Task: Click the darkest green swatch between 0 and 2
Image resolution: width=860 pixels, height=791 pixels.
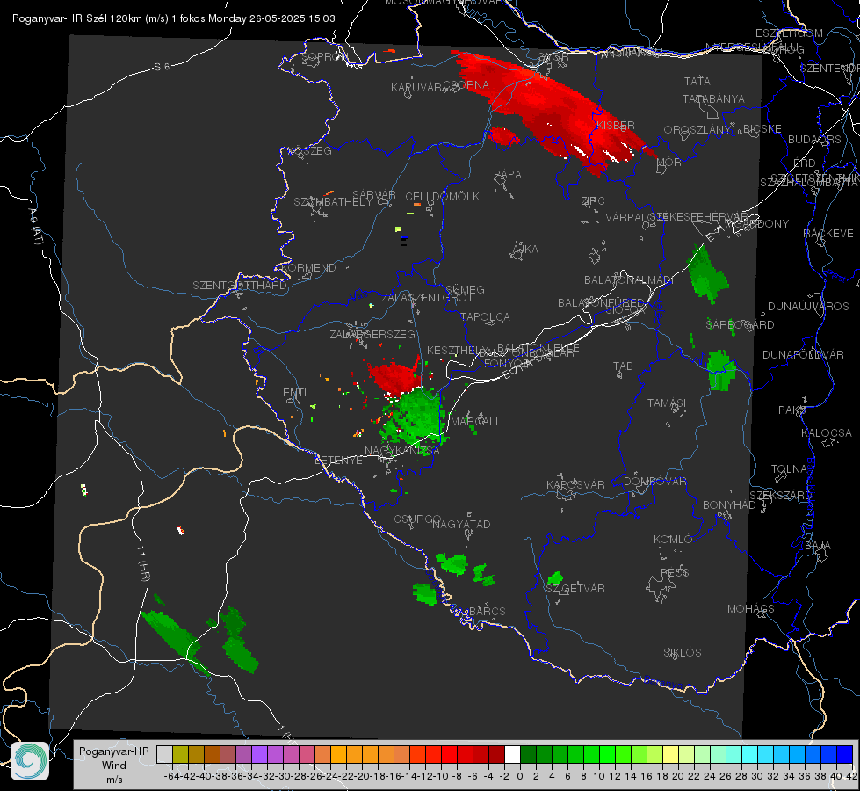Action: coord(528,754)
